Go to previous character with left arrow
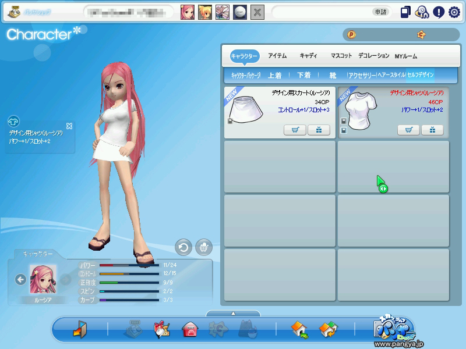The image size is (466, 349). click(x=20, y=280)
